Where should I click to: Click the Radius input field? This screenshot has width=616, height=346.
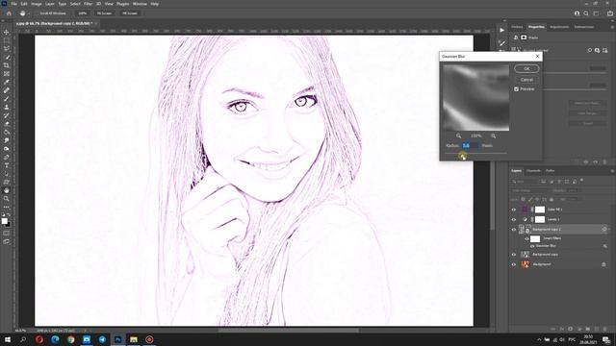[470, 145]
